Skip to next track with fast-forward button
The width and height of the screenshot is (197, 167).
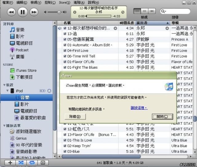point(34,12)
